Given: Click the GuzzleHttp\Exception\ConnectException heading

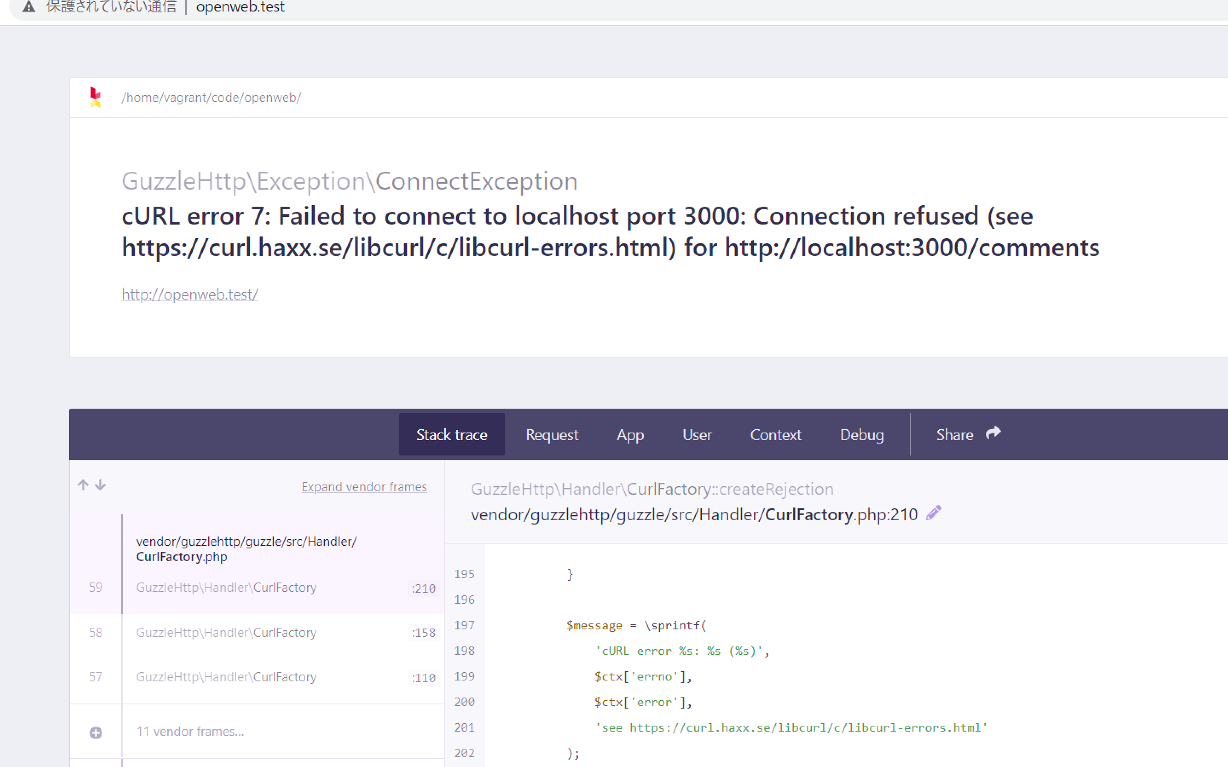Looking at the screenshot, I should (350, 181).
